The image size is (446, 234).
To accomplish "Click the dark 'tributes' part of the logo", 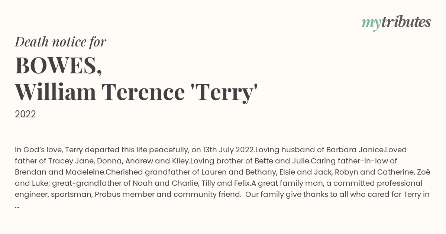I will (406, 22).
